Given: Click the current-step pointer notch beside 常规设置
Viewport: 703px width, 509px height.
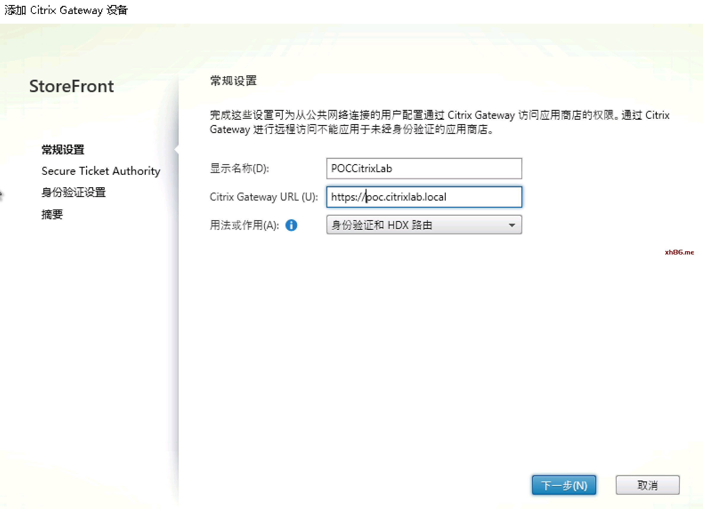Looking at the screenshot, I should click(176, 149).
